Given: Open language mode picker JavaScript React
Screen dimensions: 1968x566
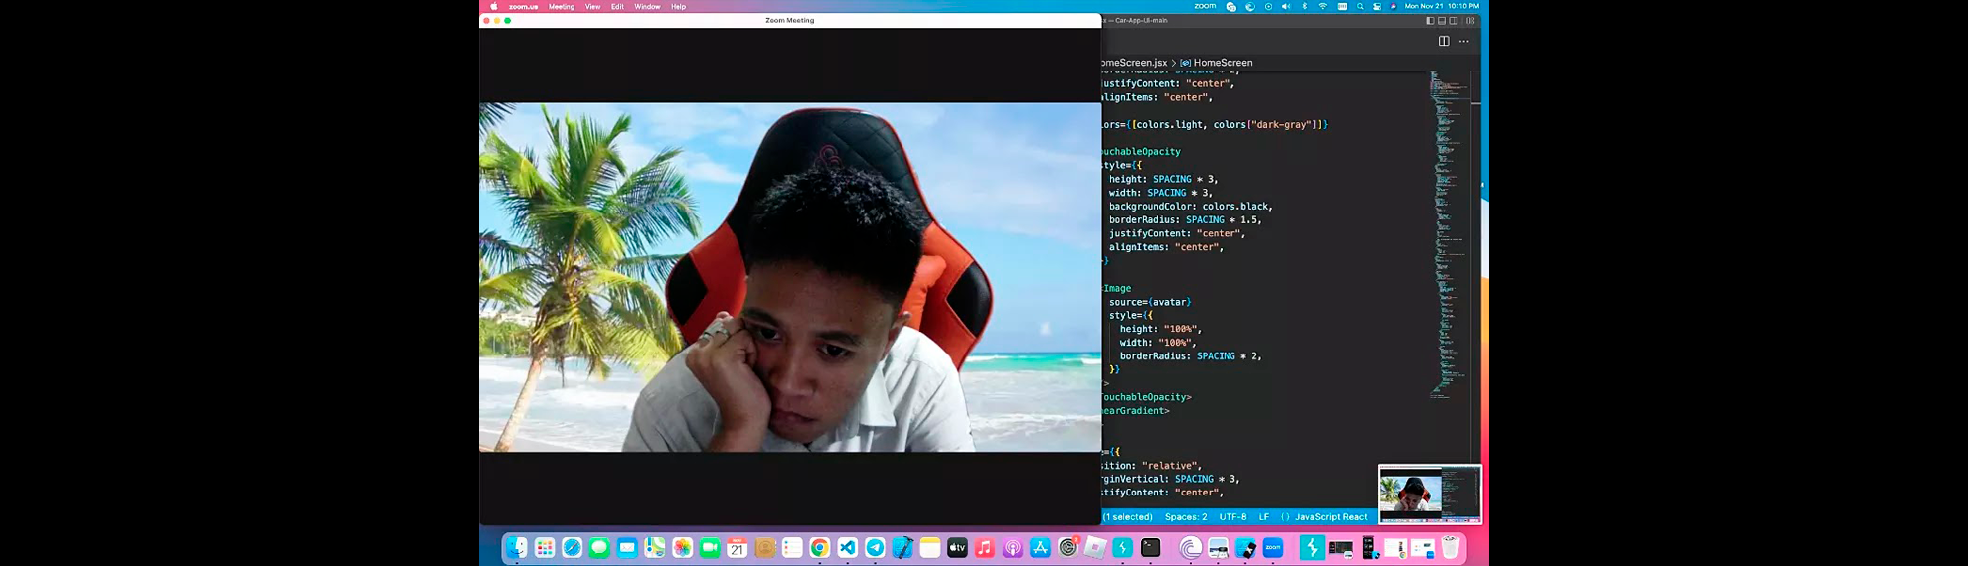Looking at the screenshot, I should pos(1330,517).
